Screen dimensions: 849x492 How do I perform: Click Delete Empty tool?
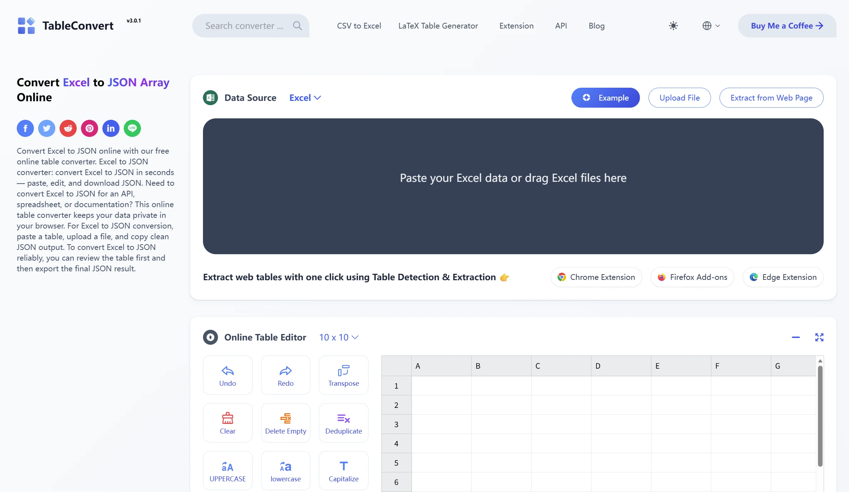pos(286,423)
